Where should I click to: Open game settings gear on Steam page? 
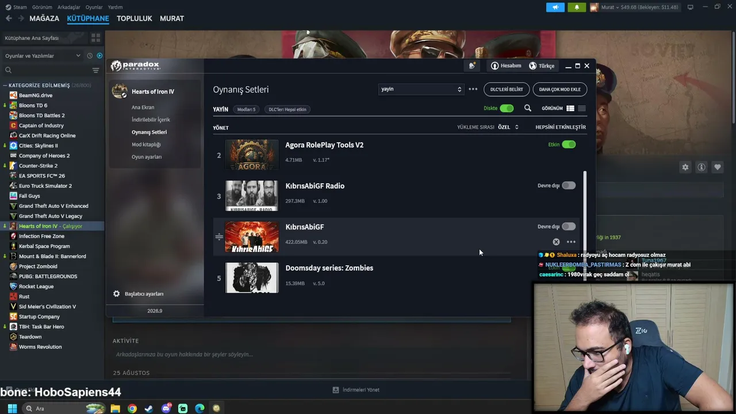pyautogui.click(x=685, y=167)
